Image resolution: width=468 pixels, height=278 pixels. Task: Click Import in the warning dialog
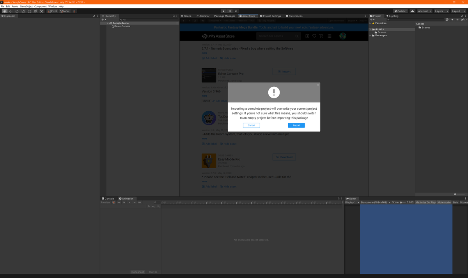point(296,125)
